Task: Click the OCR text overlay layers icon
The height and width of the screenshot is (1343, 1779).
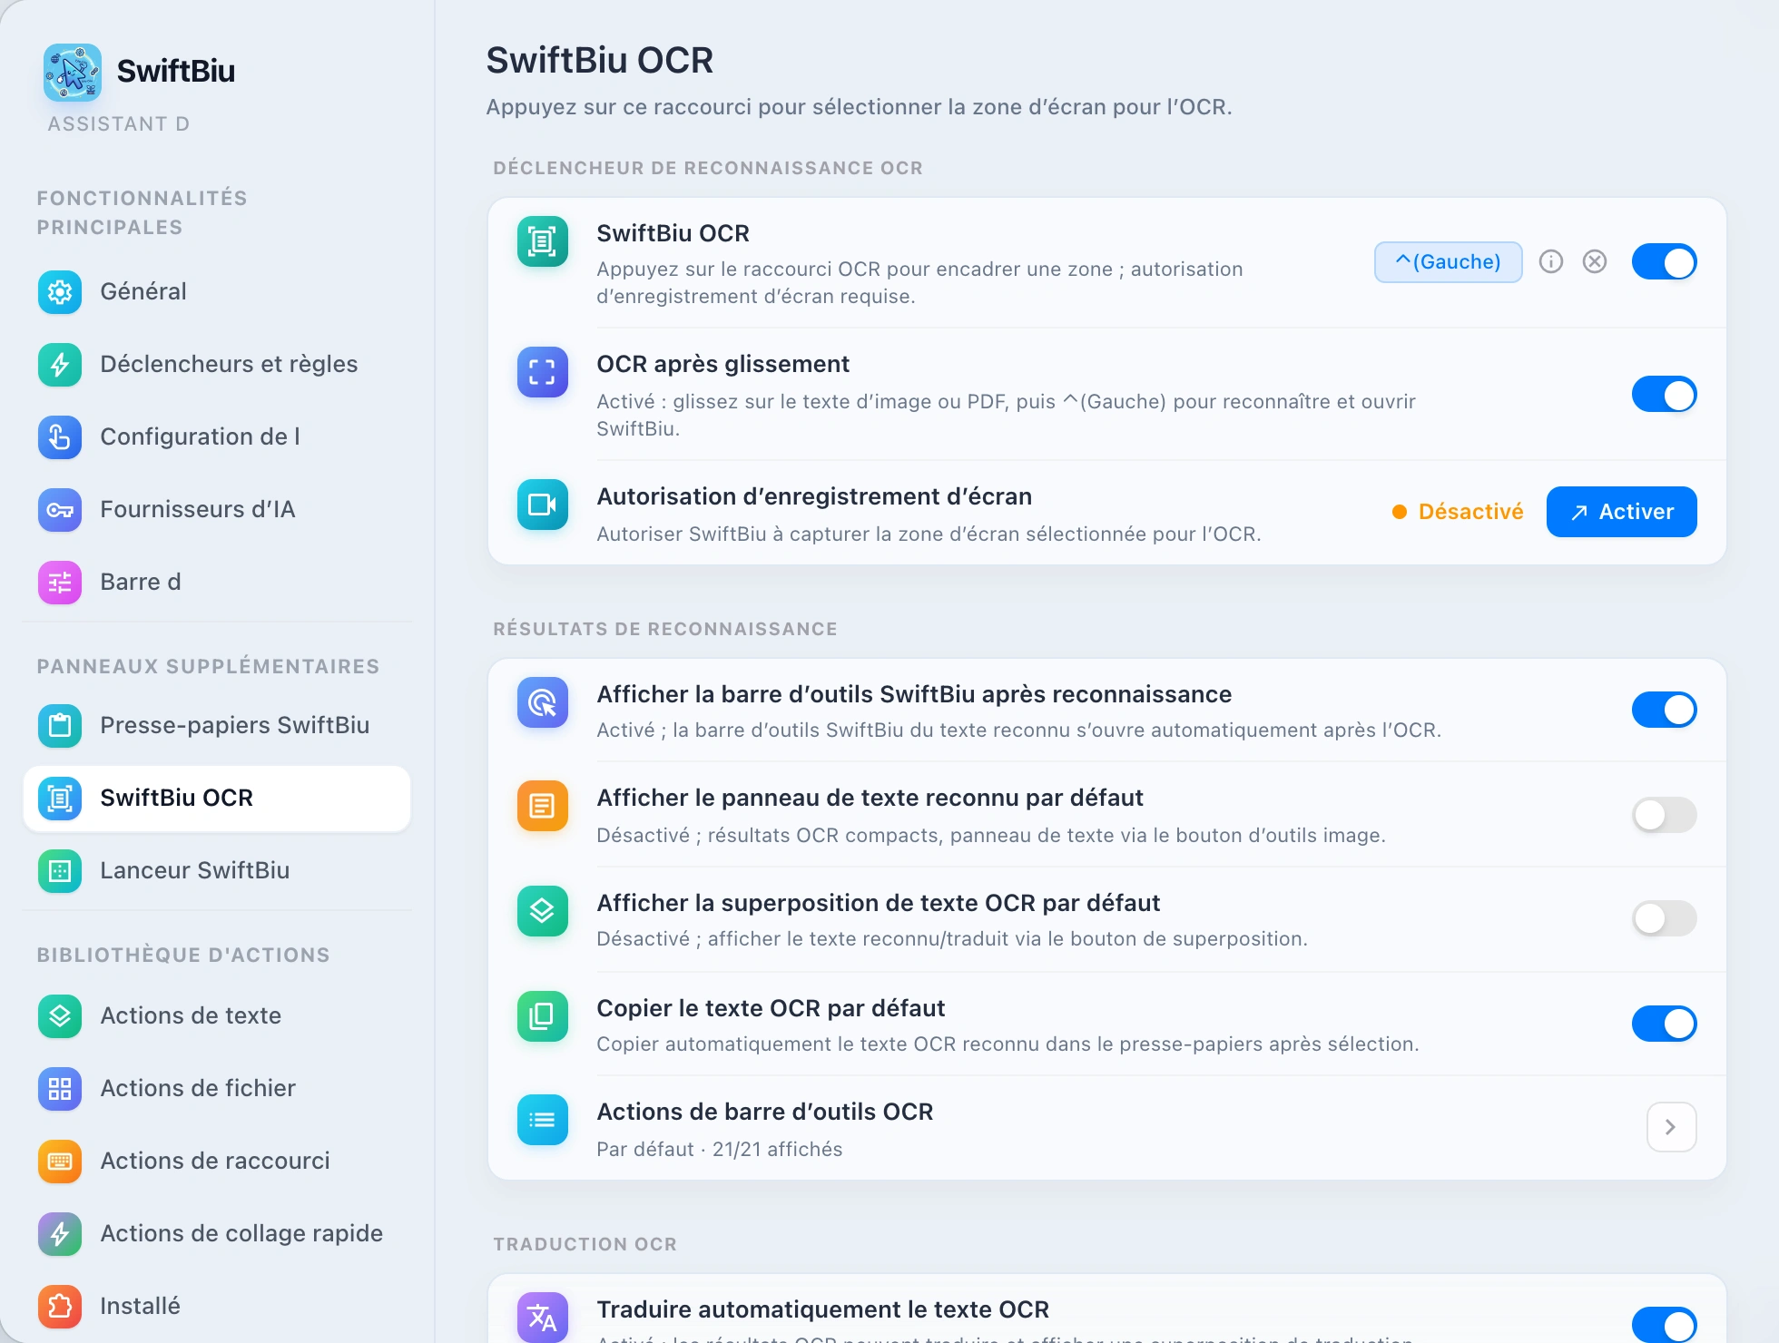Action: coord(543,911)
